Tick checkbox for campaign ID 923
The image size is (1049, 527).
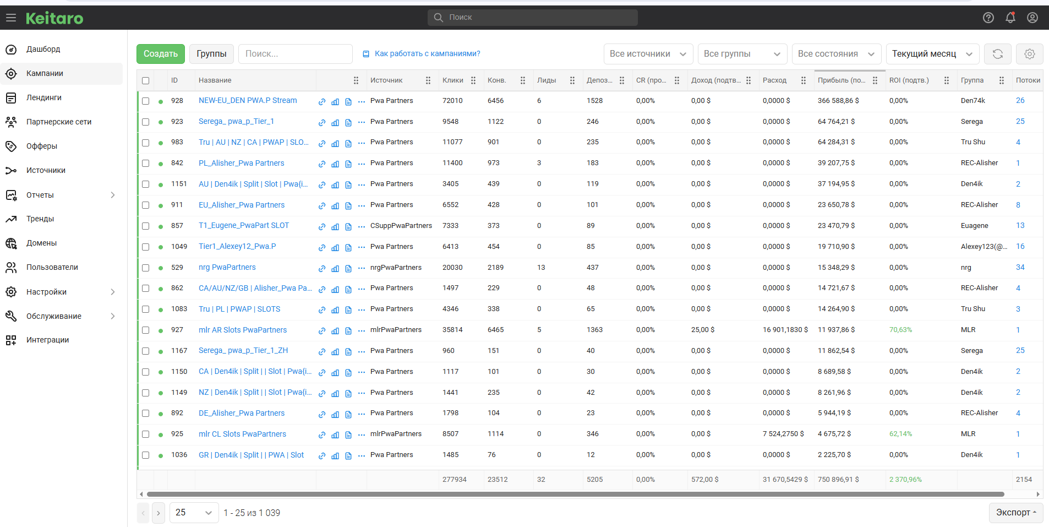click(145, 122)
